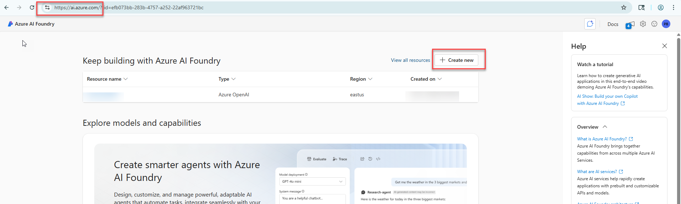The width and height of the screenshot is (681, 204).
Task: Collapse the Overview section
Action: coord(592,127)
